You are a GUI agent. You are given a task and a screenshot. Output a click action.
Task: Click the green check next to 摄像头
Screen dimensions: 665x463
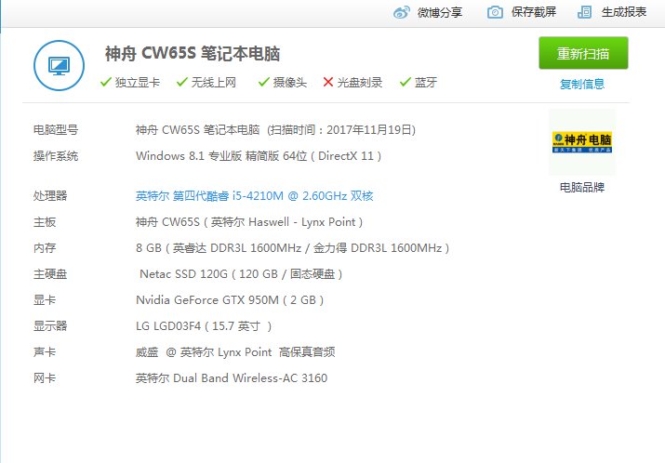264,82
